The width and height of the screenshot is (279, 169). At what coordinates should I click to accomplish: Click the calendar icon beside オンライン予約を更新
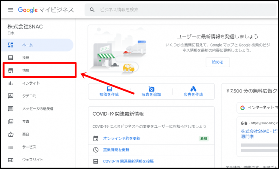96,138
